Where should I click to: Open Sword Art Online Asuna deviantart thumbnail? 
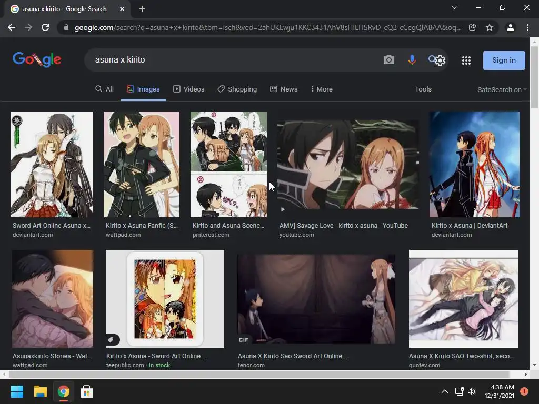52,164
